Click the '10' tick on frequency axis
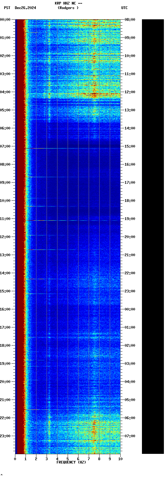166x478 pixels. pyautogui.click(x=120, y=459)
